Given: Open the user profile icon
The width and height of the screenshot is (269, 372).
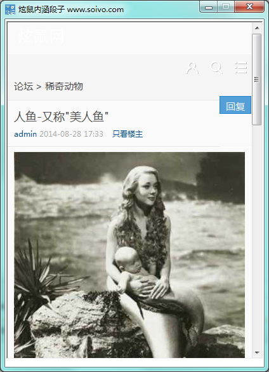Looking at the screenshot, I should (x=192, y=68).
